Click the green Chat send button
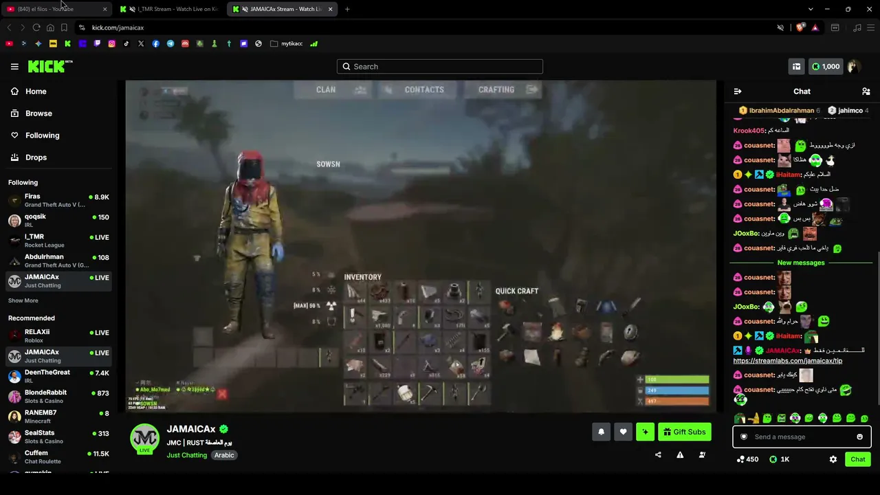 [858, 459]
